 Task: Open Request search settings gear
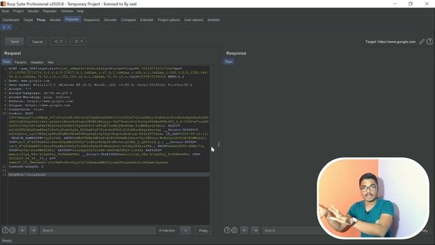[x=12, y=230]
